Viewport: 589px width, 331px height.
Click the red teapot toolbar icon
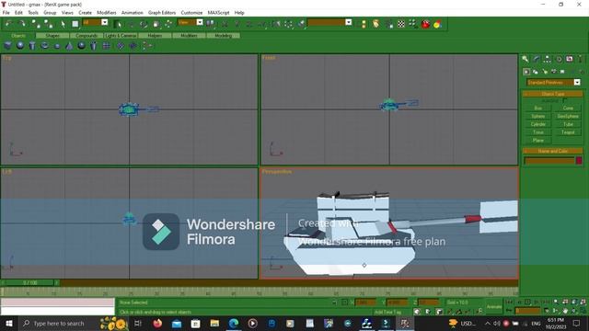pos(425,24)
